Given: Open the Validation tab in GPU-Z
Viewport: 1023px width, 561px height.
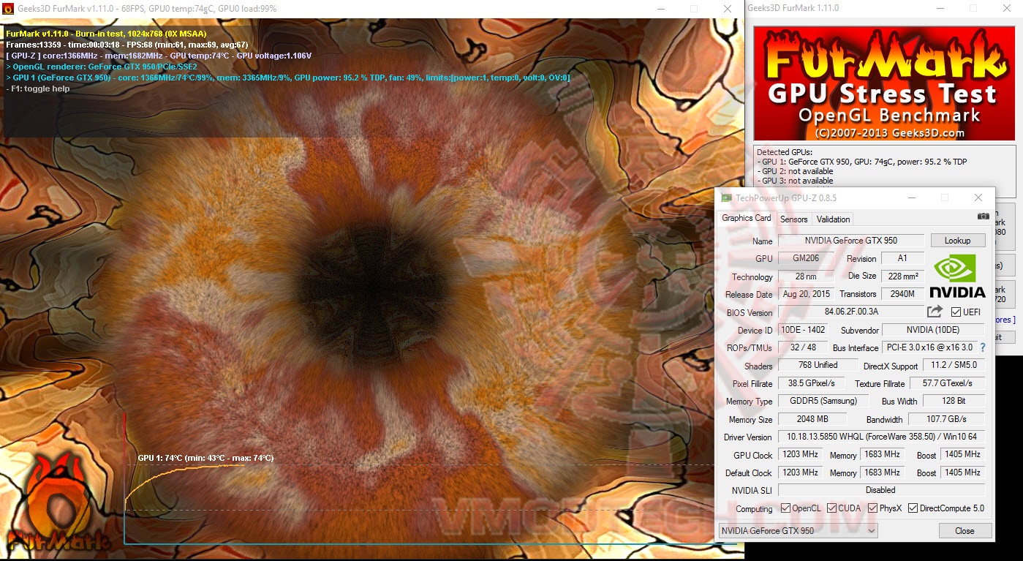Looking at the screenshot, I should coord(833,219).
